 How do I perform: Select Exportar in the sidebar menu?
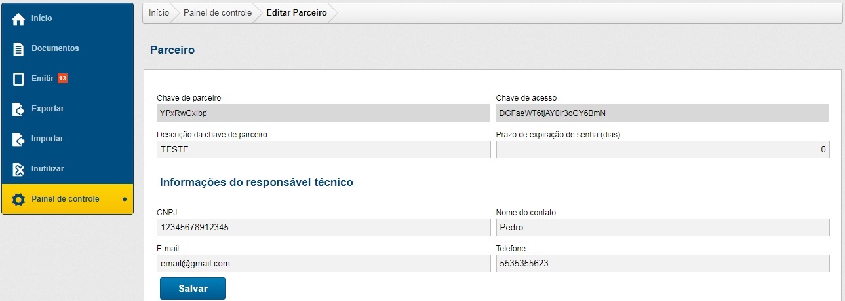(x=48, y=109)
